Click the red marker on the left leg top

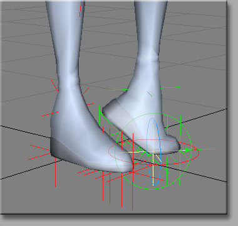click(80, 9)
